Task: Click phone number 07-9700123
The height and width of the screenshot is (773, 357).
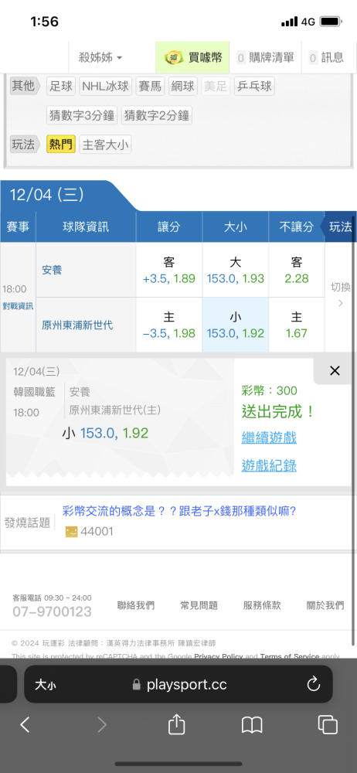Action: click(x=52, y=611)
